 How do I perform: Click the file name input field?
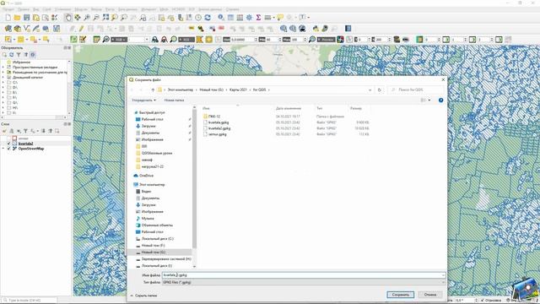(x=304, y=275)
